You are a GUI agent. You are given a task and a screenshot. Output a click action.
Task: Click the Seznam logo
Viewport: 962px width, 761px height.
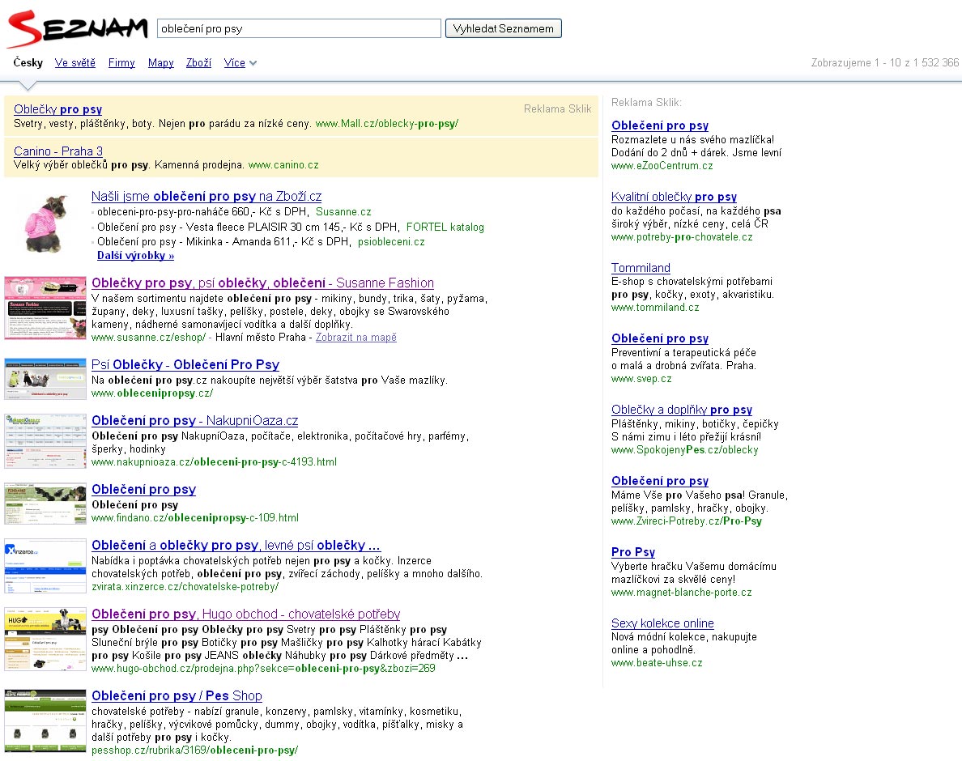click(77, 28)
